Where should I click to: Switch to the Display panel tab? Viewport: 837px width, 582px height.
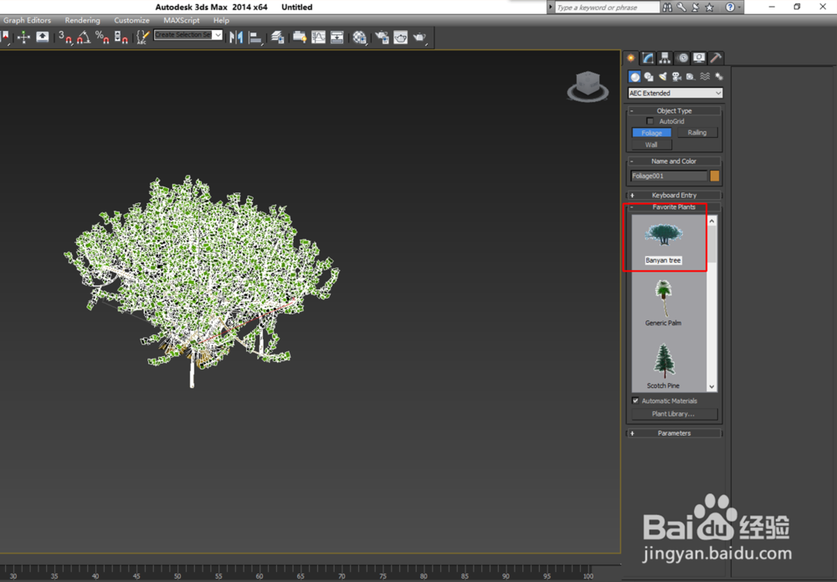(699, 58)
